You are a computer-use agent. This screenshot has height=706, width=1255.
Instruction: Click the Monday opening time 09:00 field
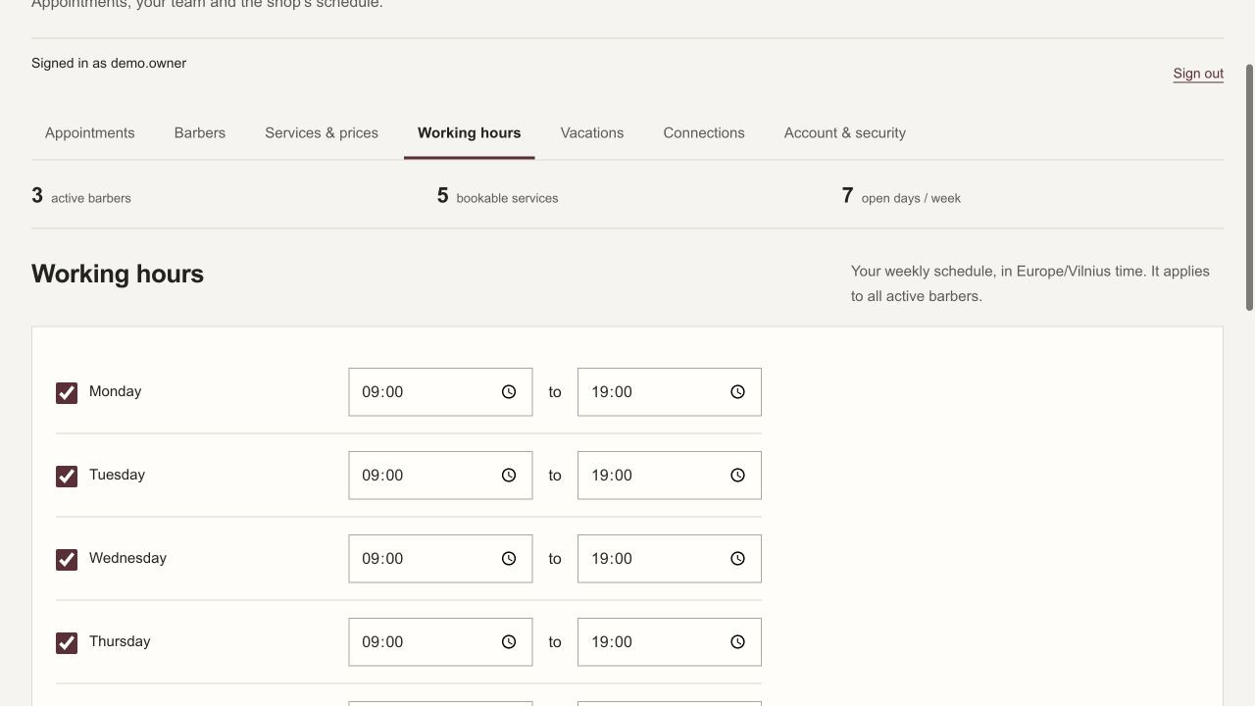point(440,392)
